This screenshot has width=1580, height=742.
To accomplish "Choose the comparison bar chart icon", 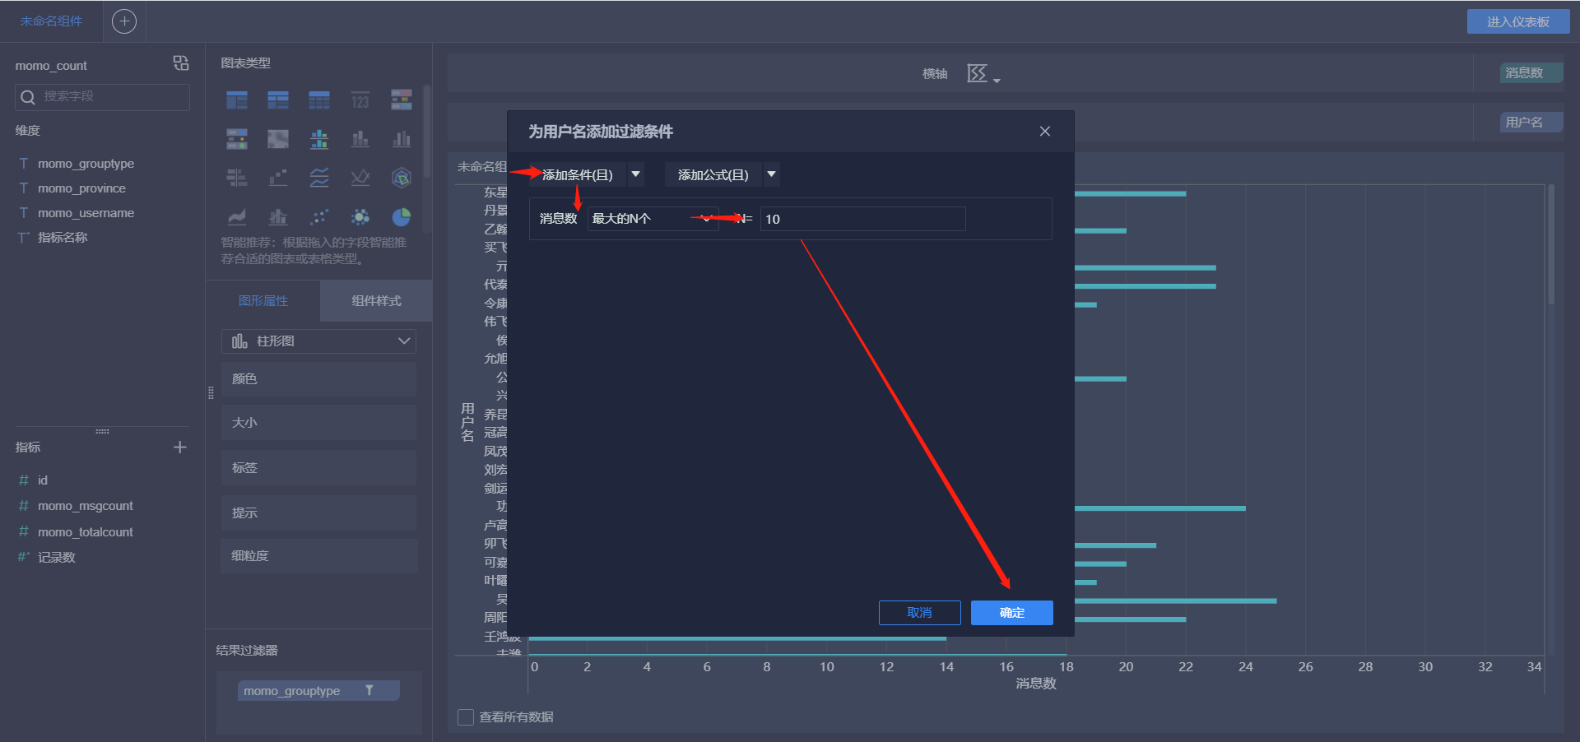I will (237, 178).
